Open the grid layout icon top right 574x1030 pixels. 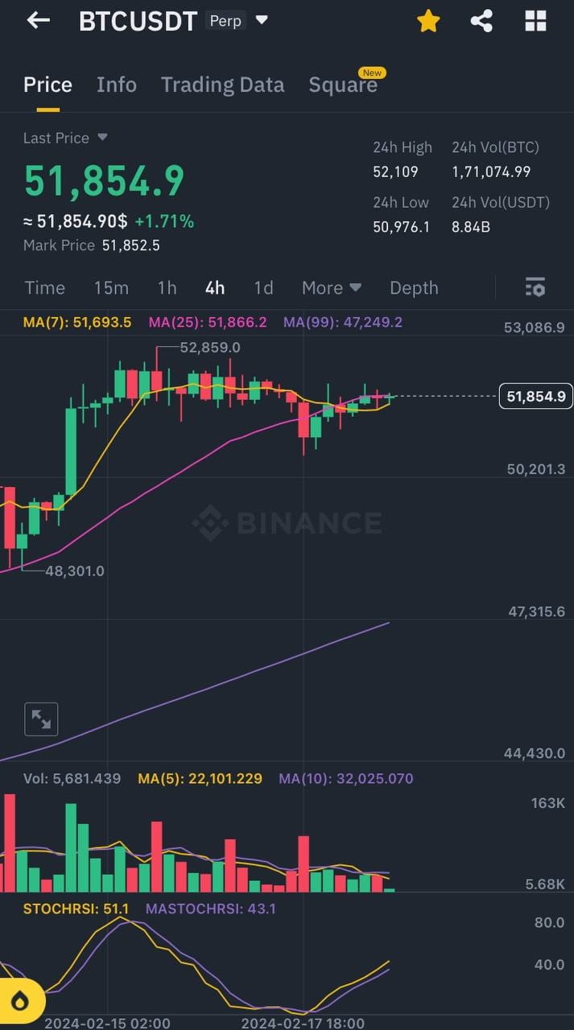535,20
